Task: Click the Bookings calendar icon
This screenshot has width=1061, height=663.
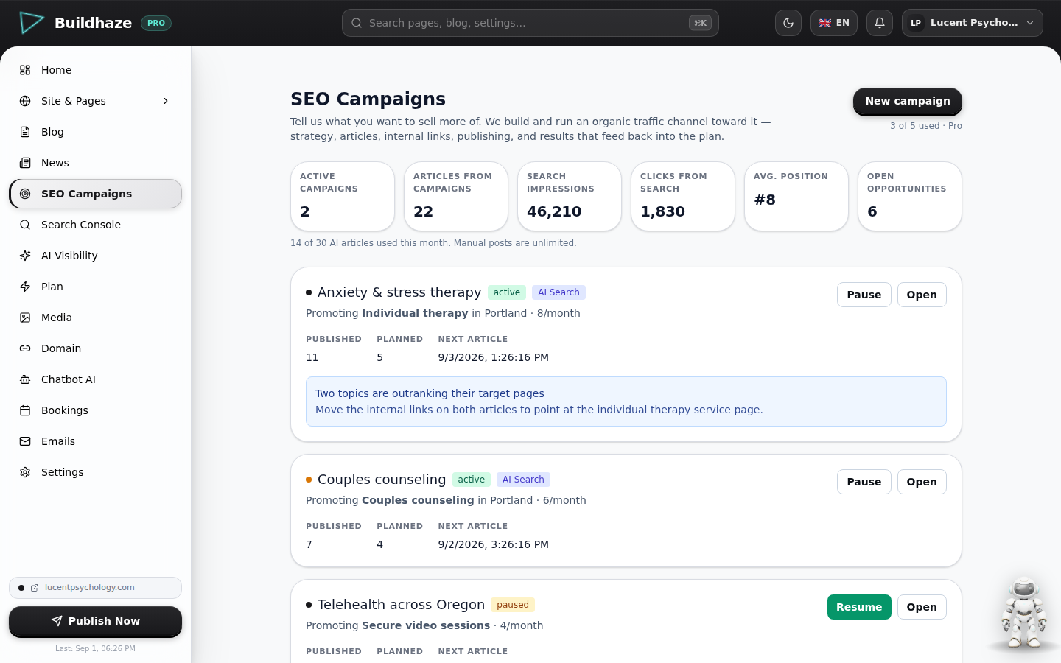Action: [25, 410]
